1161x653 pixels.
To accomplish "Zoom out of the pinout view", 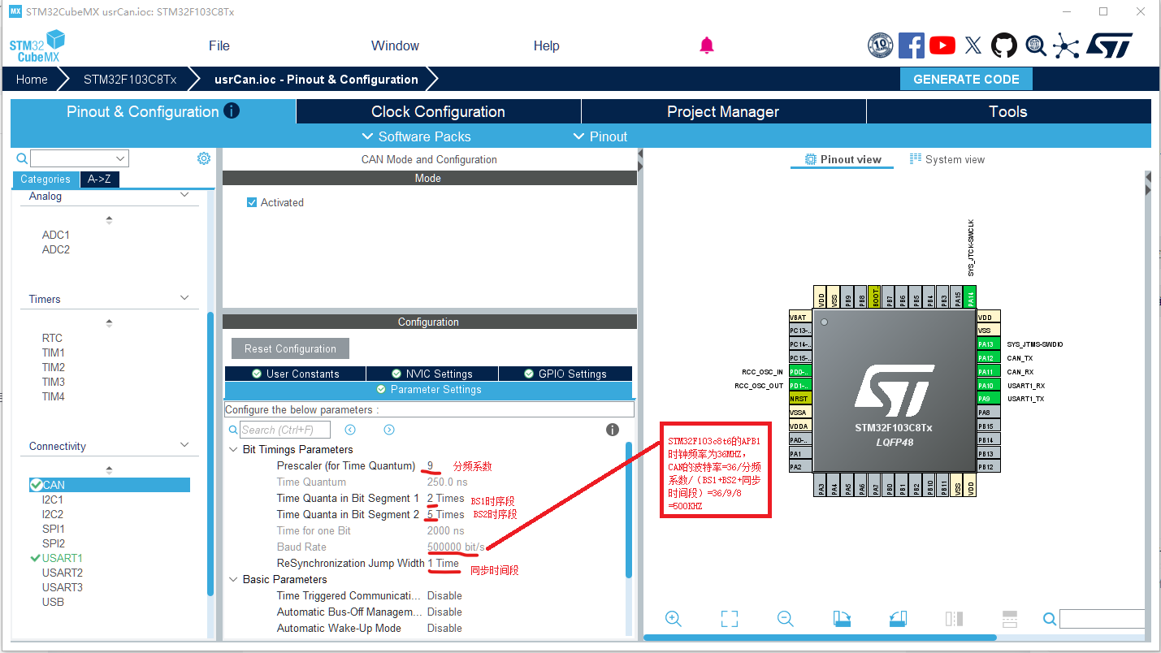I will coord(786,619).
